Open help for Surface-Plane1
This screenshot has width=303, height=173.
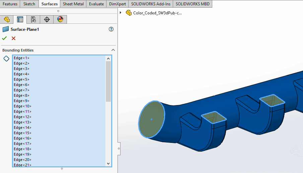point(111,29)
